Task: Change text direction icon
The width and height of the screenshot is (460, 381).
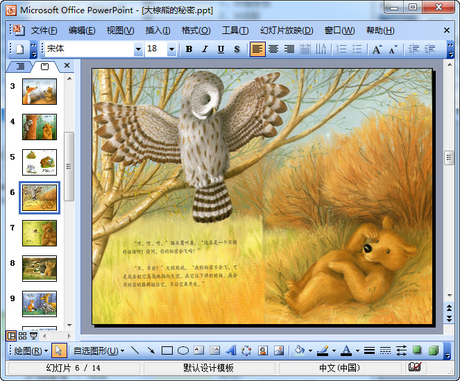Action: pyautogui.click(x=321, y=49)
